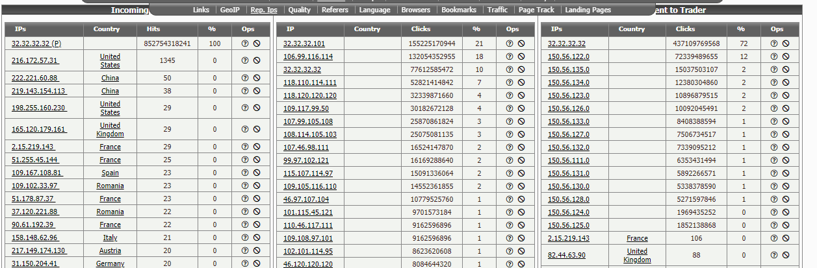Open IP link 115.107.114.97
The image size is (817, 268).
pos(308,173)
